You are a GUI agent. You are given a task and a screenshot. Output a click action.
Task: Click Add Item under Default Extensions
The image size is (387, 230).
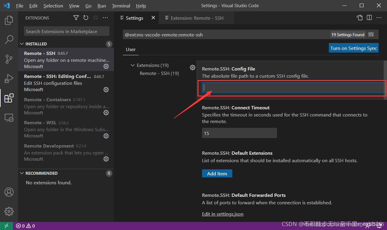coord(217,174)
